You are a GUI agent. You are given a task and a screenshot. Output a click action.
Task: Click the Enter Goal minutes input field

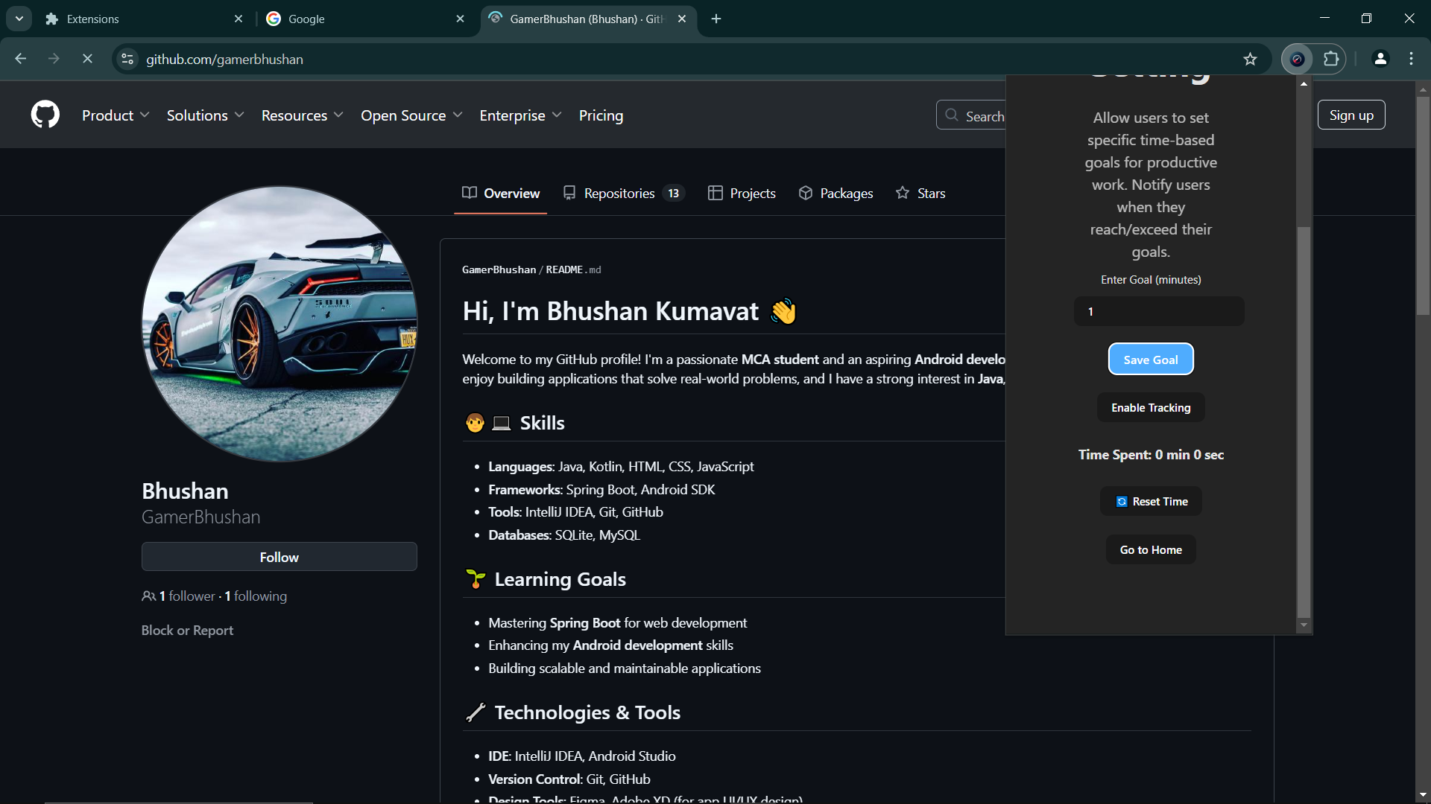pyautogui.click(x=1158, y=311)
